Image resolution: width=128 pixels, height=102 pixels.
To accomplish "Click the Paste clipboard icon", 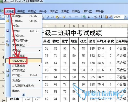I will (x=57, y=17).
